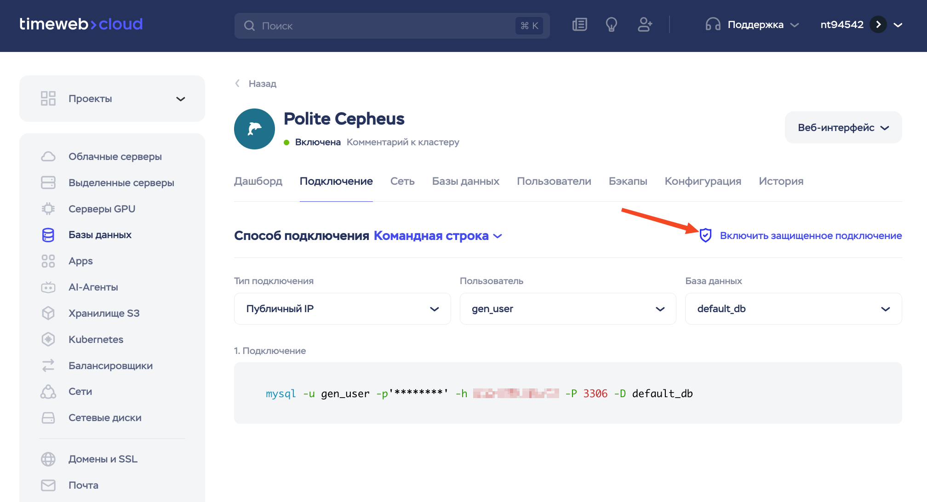Image resolution: width=927 pixels, height=502 pixels.
Task: Click the ⌘ K shortcut badge
Action: pyautogui.click(x=529, y=26)
